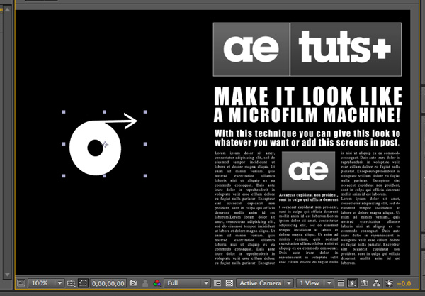The width and height of the screenshot is (425, 296).
Task: Toggle the Region of Interest icon
Action: coord(217,283)
